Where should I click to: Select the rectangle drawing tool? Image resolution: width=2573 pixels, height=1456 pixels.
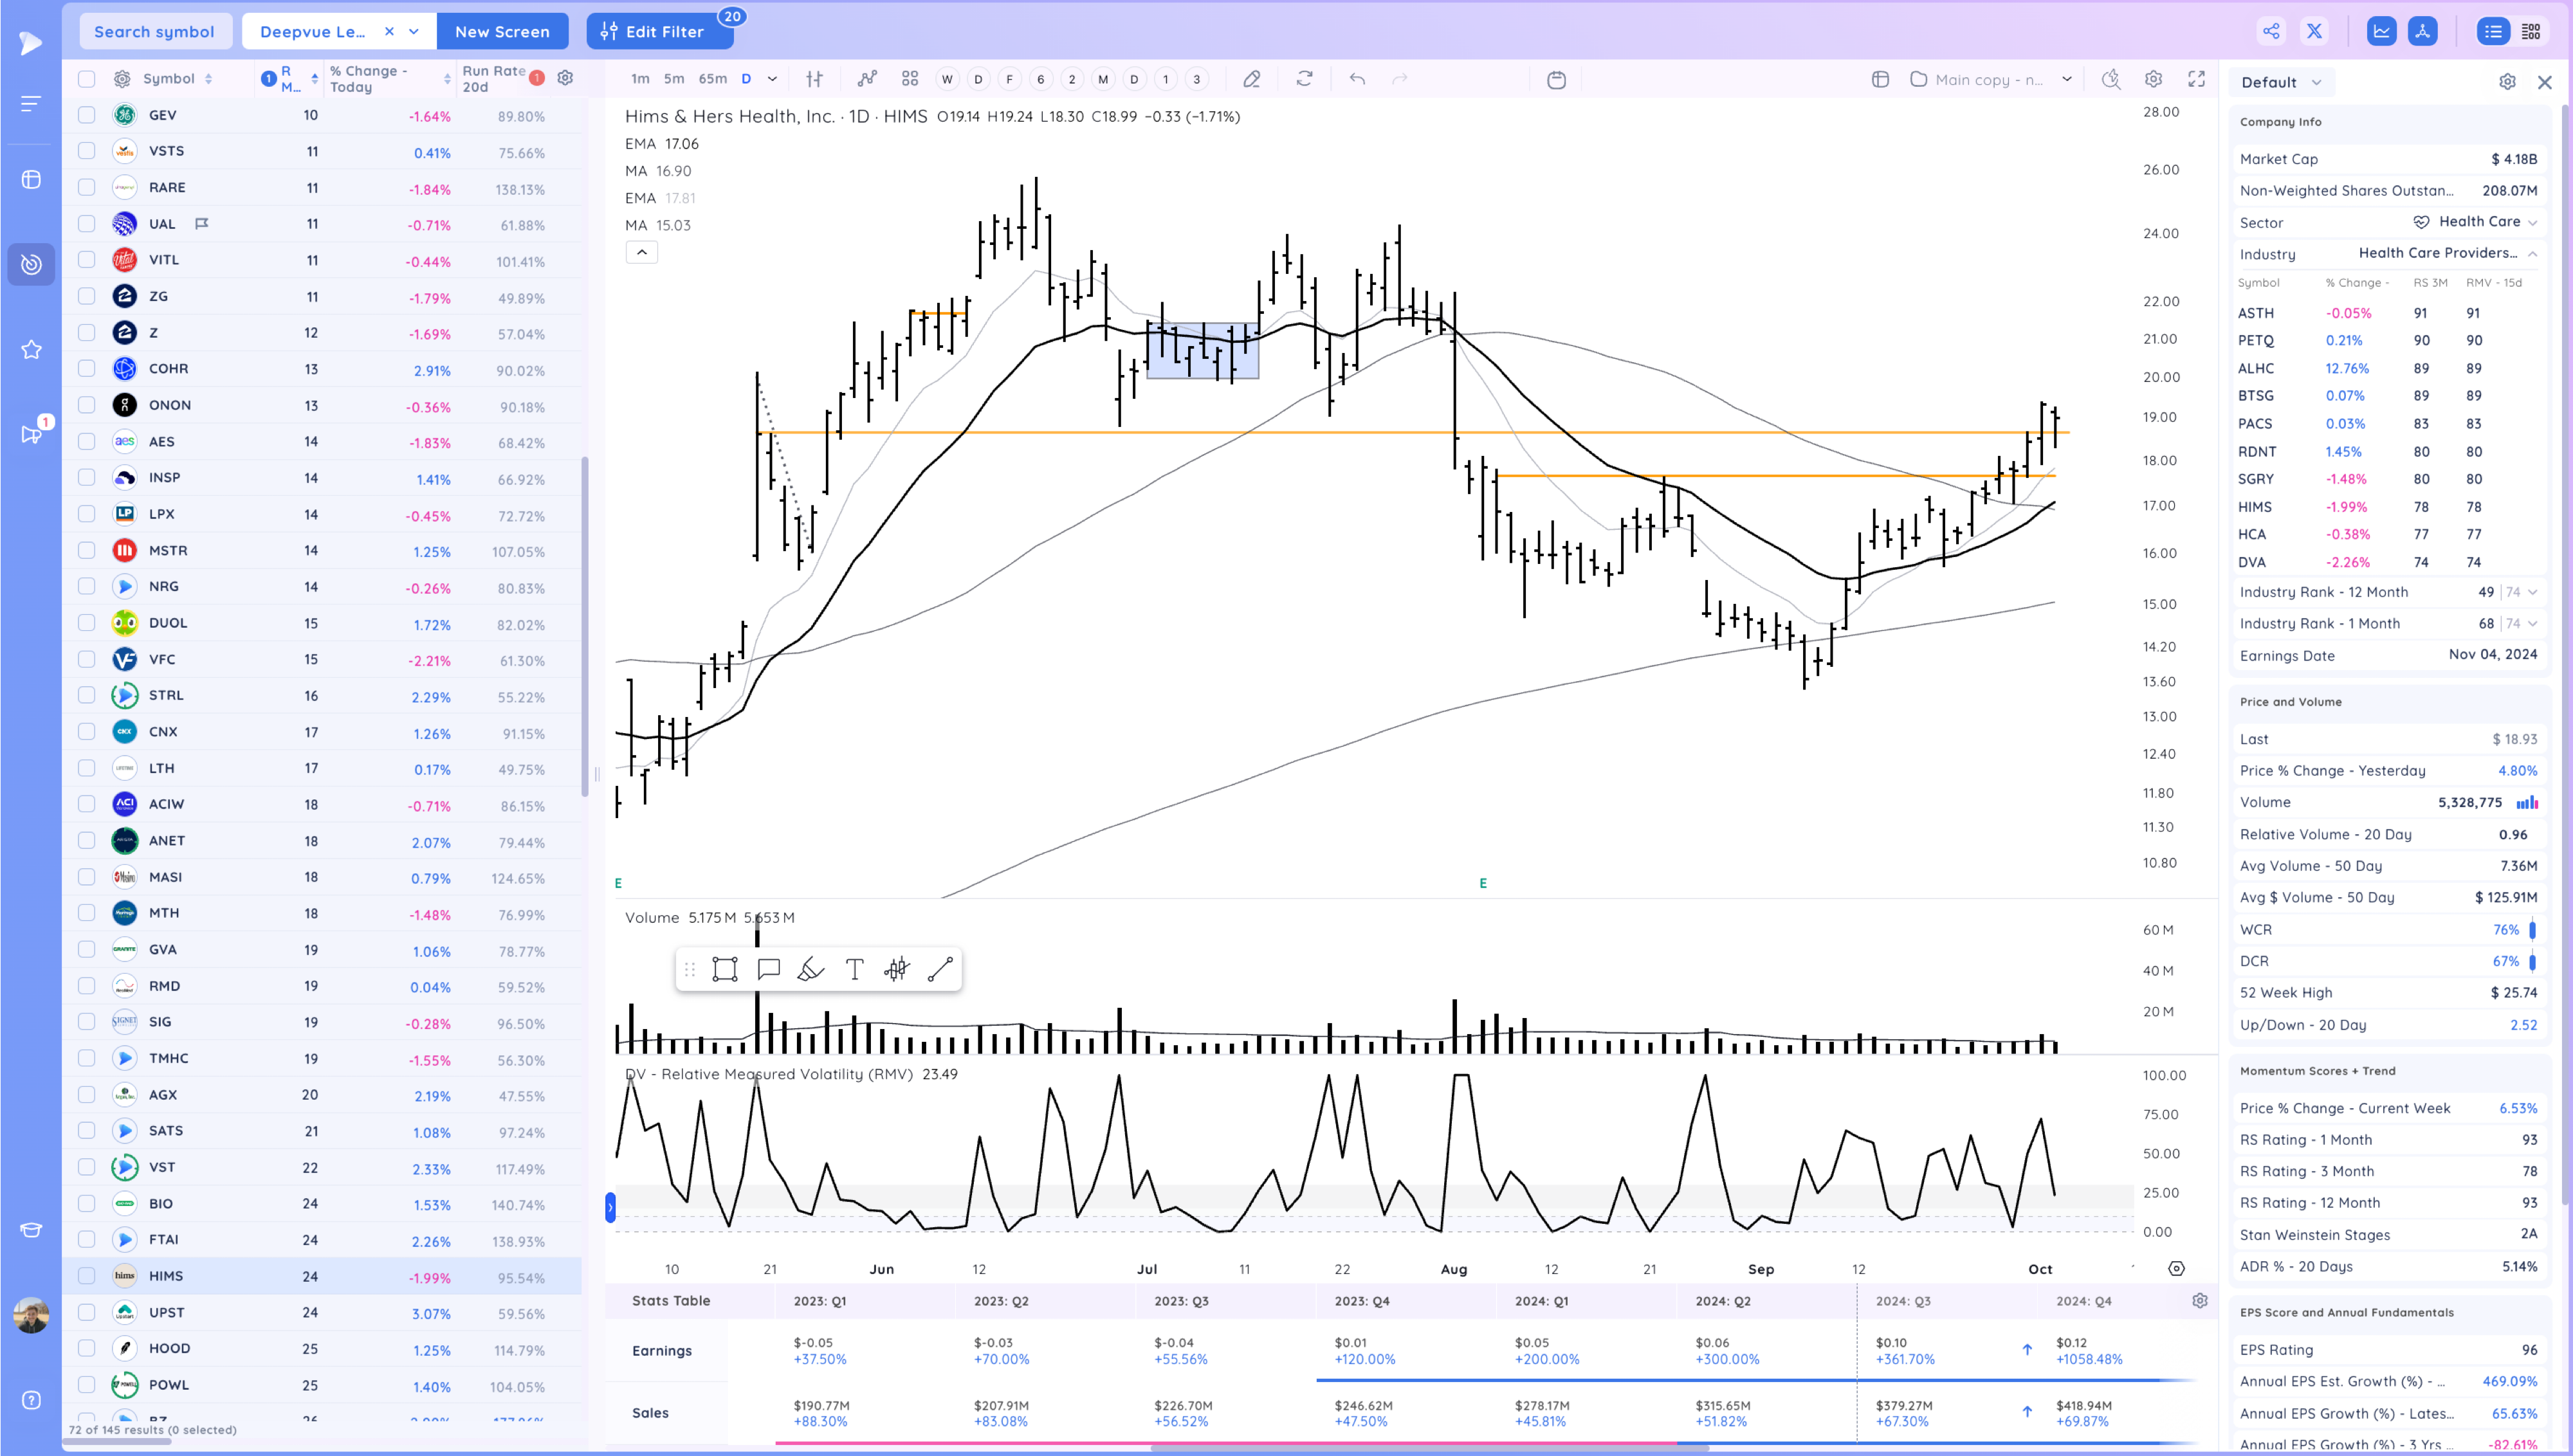[x=725, y=969]
